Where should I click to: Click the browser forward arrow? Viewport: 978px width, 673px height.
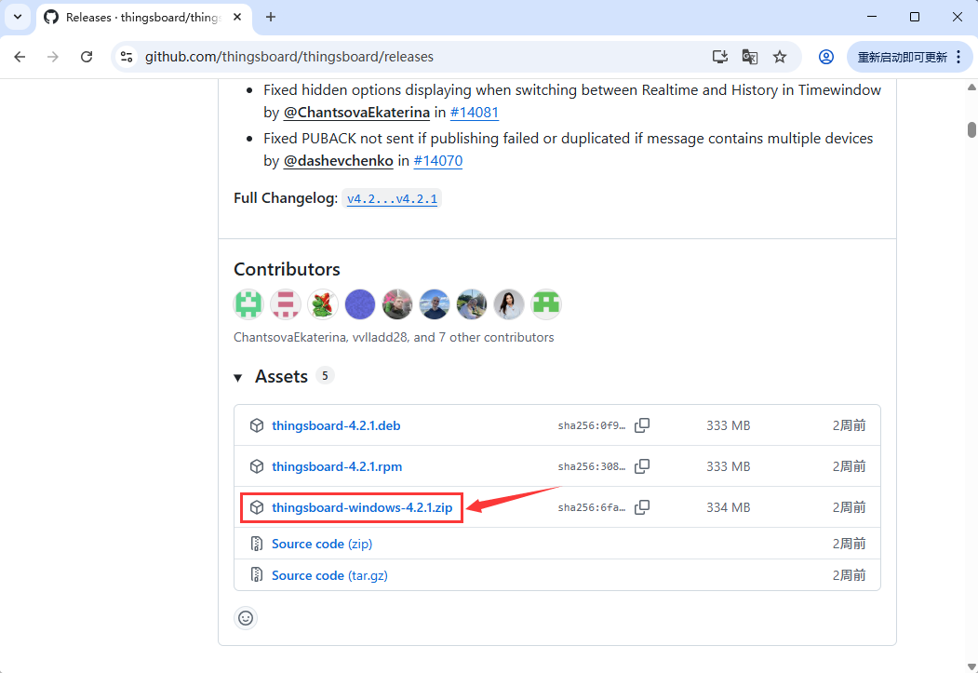(53, 57)
